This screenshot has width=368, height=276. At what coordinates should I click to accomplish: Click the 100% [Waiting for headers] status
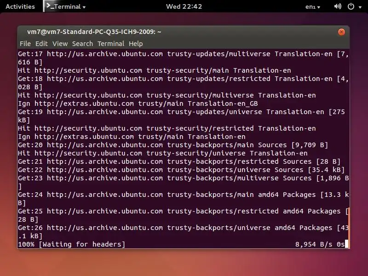click(72, 244)
